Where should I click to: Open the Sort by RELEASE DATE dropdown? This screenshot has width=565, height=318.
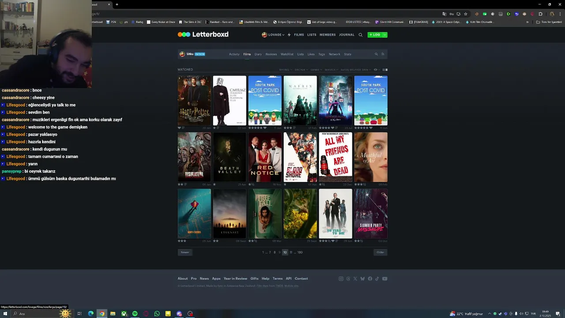[x=356, y=70]
